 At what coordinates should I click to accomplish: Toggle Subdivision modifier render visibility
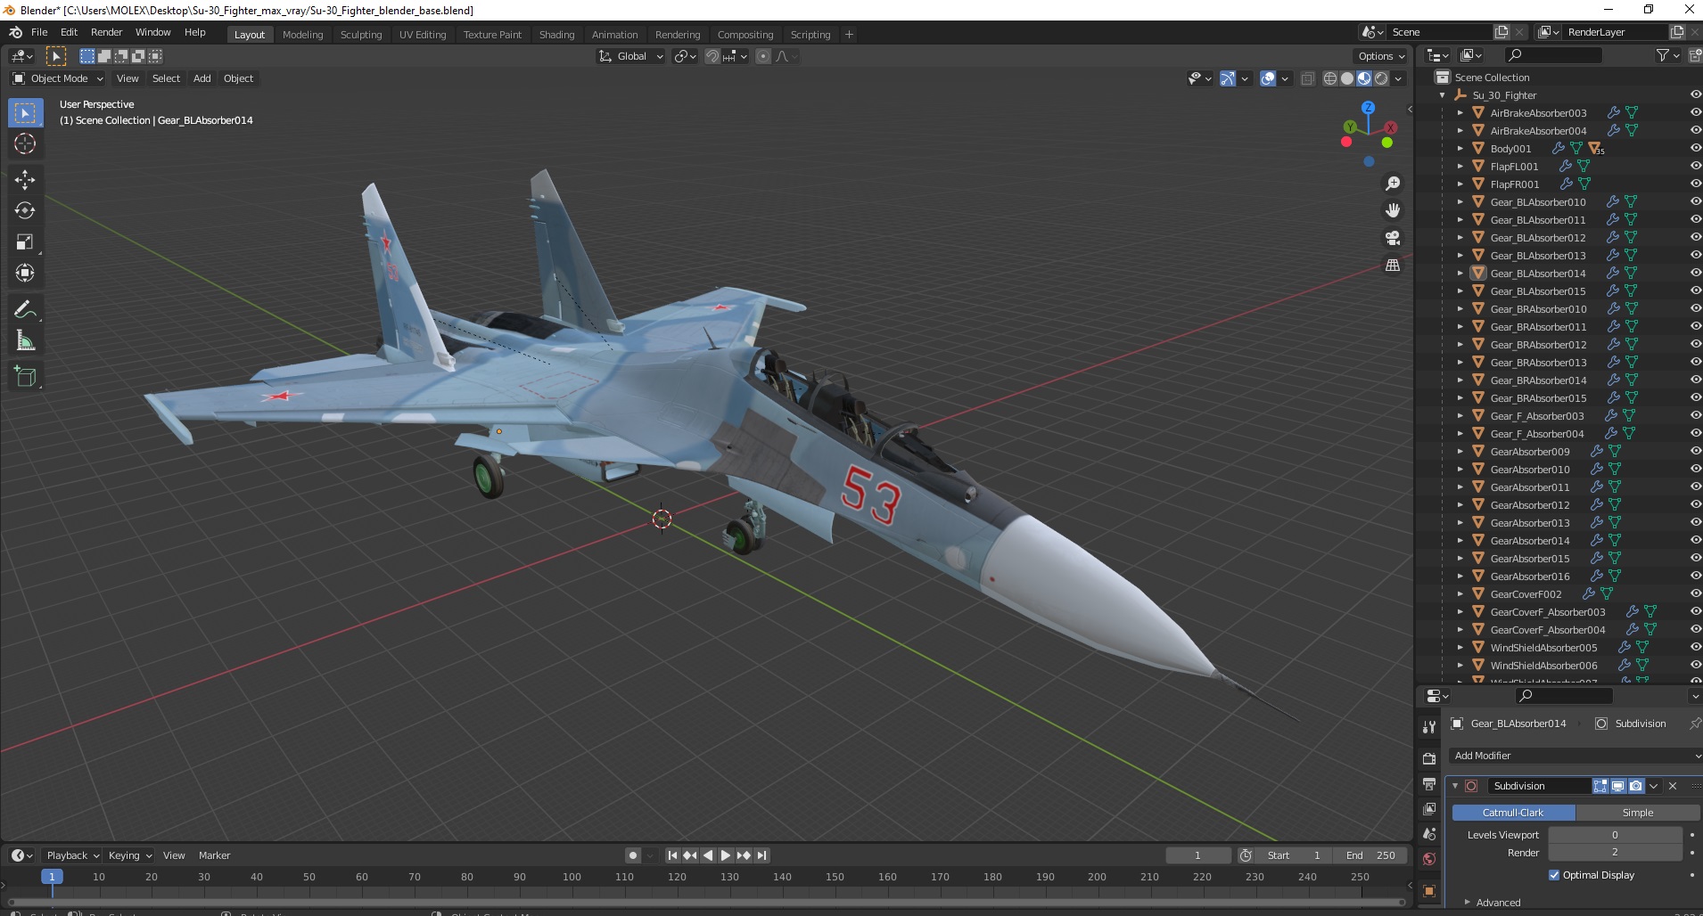[1636, 786]
